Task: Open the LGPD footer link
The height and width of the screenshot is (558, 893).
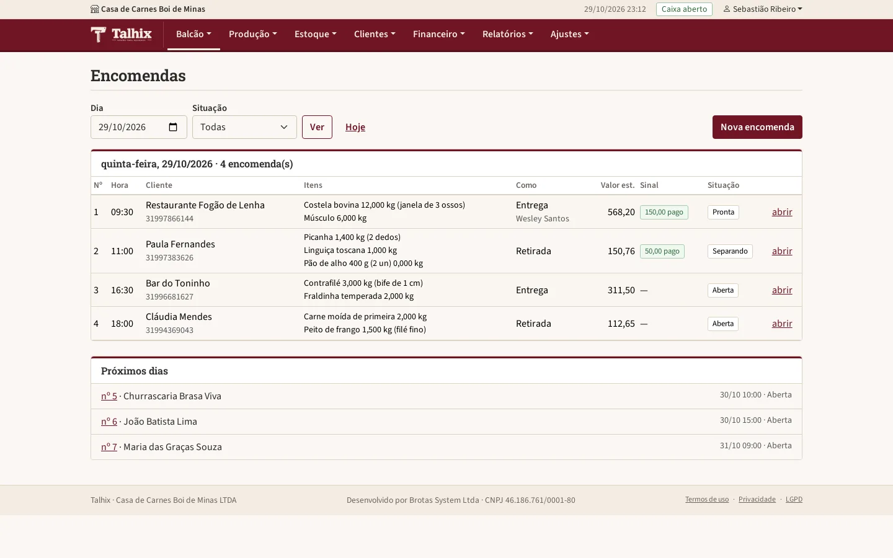Action: 794,500
